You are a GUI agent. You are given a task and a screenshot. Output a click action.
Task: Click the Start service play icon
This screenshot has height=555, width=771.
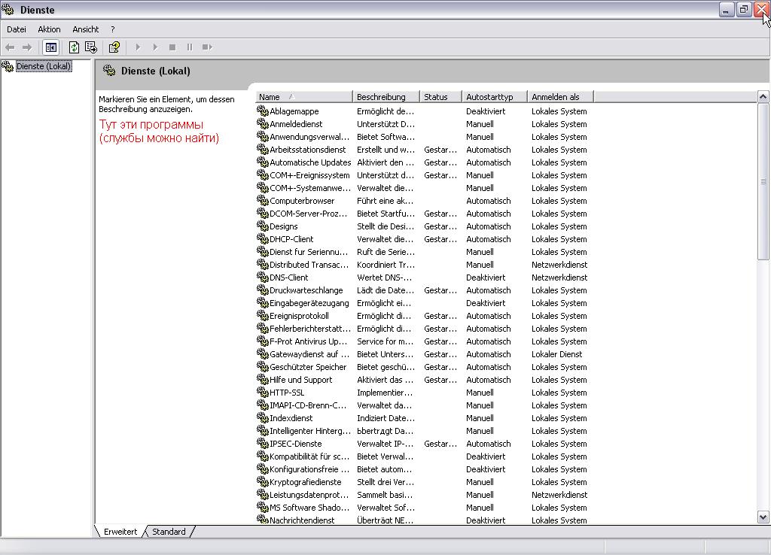(138, 47)
